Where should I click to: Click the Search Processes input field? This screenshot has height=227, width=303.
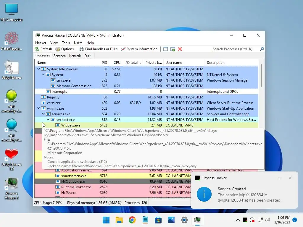(236, 49)
